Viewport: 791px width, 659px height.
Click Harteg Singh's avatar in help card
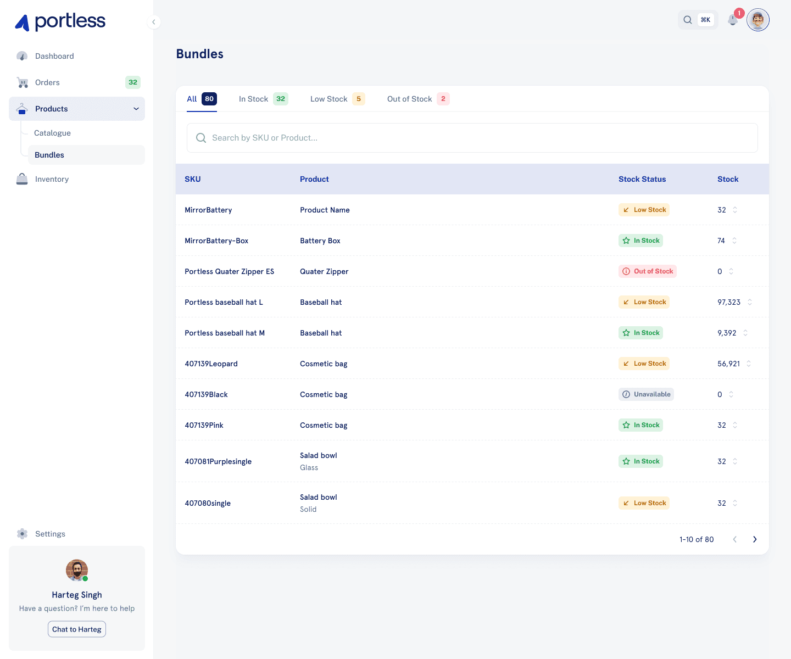coord(77,571)
